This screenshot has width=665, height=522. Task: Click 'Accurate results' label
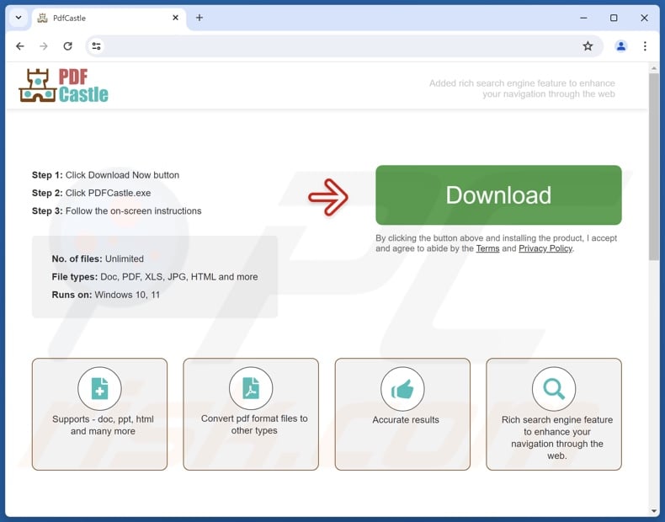click(406, 420)
